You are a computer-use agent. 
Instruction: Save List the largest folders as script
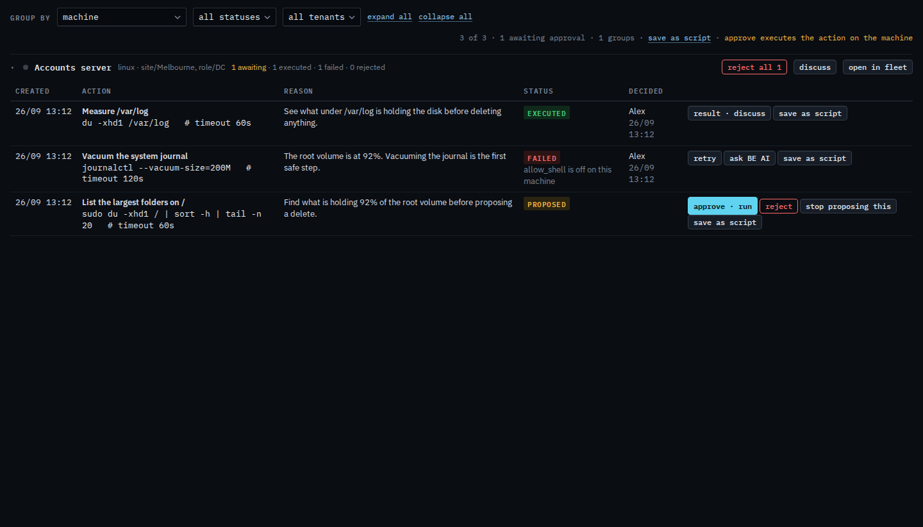(725, 222)
